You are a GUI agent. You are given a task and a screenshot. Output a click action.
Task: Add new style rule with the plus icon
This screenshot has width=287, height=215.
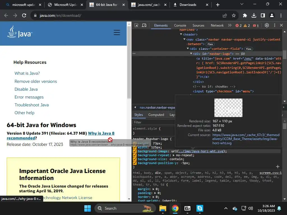(278, 167)
